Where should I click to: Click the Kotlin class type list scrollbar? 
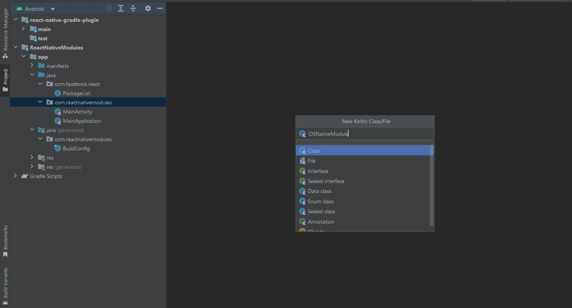coord(431,186)
